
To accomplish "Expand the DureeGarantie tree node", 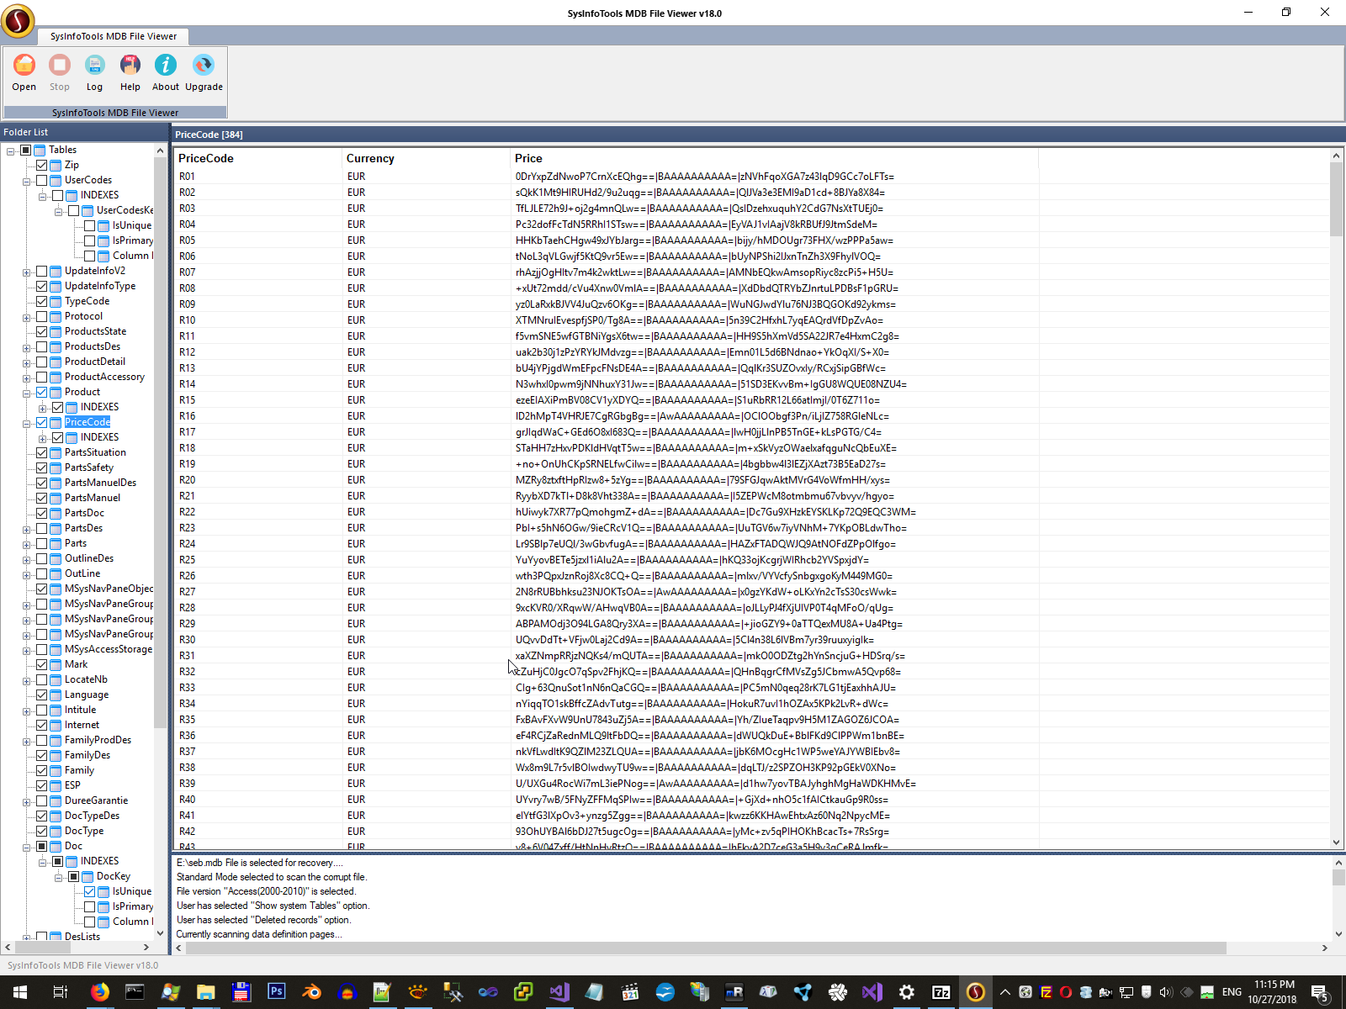I will [x=27, y=801].
